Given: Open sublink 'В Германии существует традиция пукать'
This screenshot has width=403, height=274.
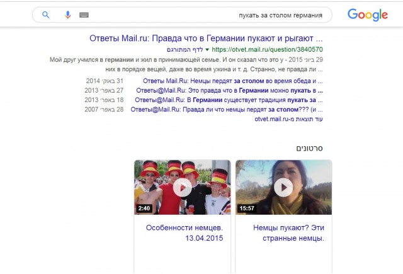Looking at the screenshot, I should 229,100.
